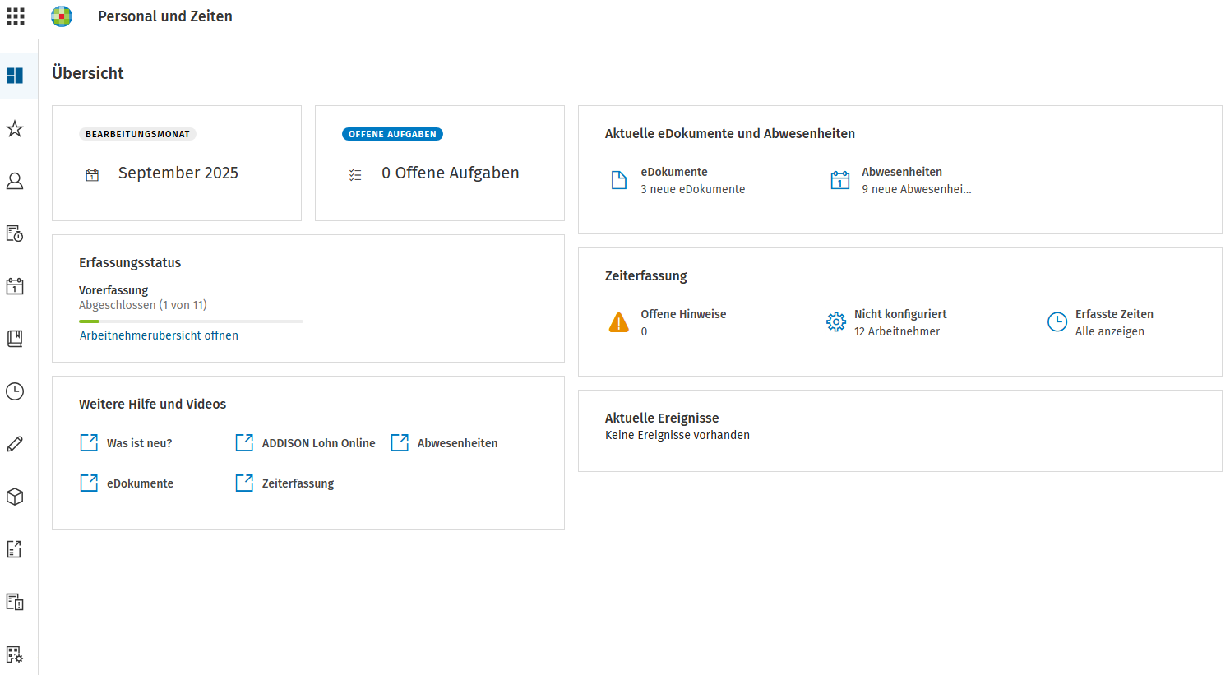Open the app launcher grid menu
Image resolution: width=1230 pixels, height=675 pixels.
coord(16,16)
